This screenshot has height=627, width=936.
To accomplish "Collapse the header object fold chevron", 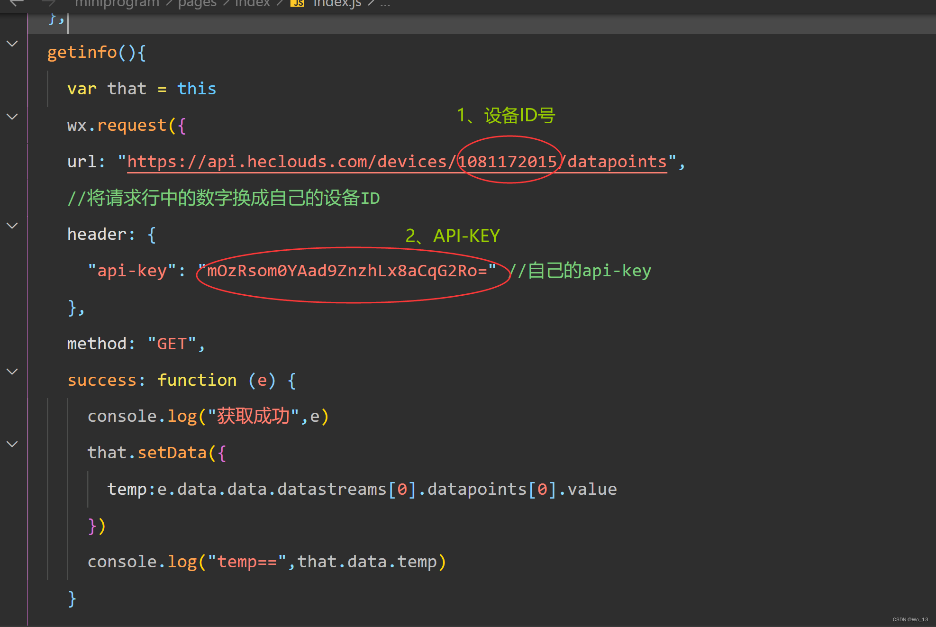I will pyautogui.click(x=12, y=226).
